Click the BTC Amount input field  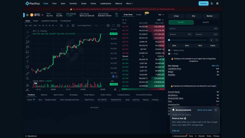tap(181, 34)
